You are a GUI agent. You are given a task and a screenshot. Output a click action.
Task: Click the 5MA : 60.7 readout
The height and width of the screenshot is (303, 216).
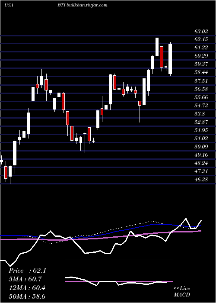pos(25,279)
